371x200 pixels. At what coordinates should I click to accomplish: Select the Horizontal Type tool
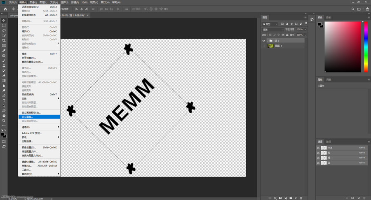(4, 101)
